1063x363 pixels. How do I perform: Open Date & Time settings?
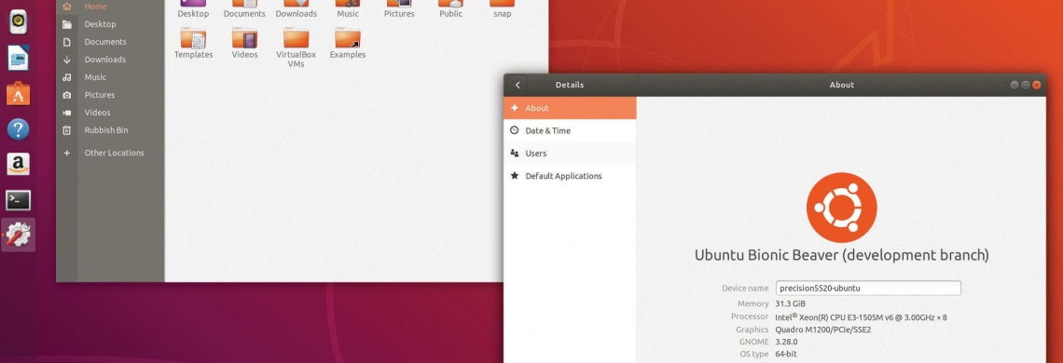coord(570,130)
